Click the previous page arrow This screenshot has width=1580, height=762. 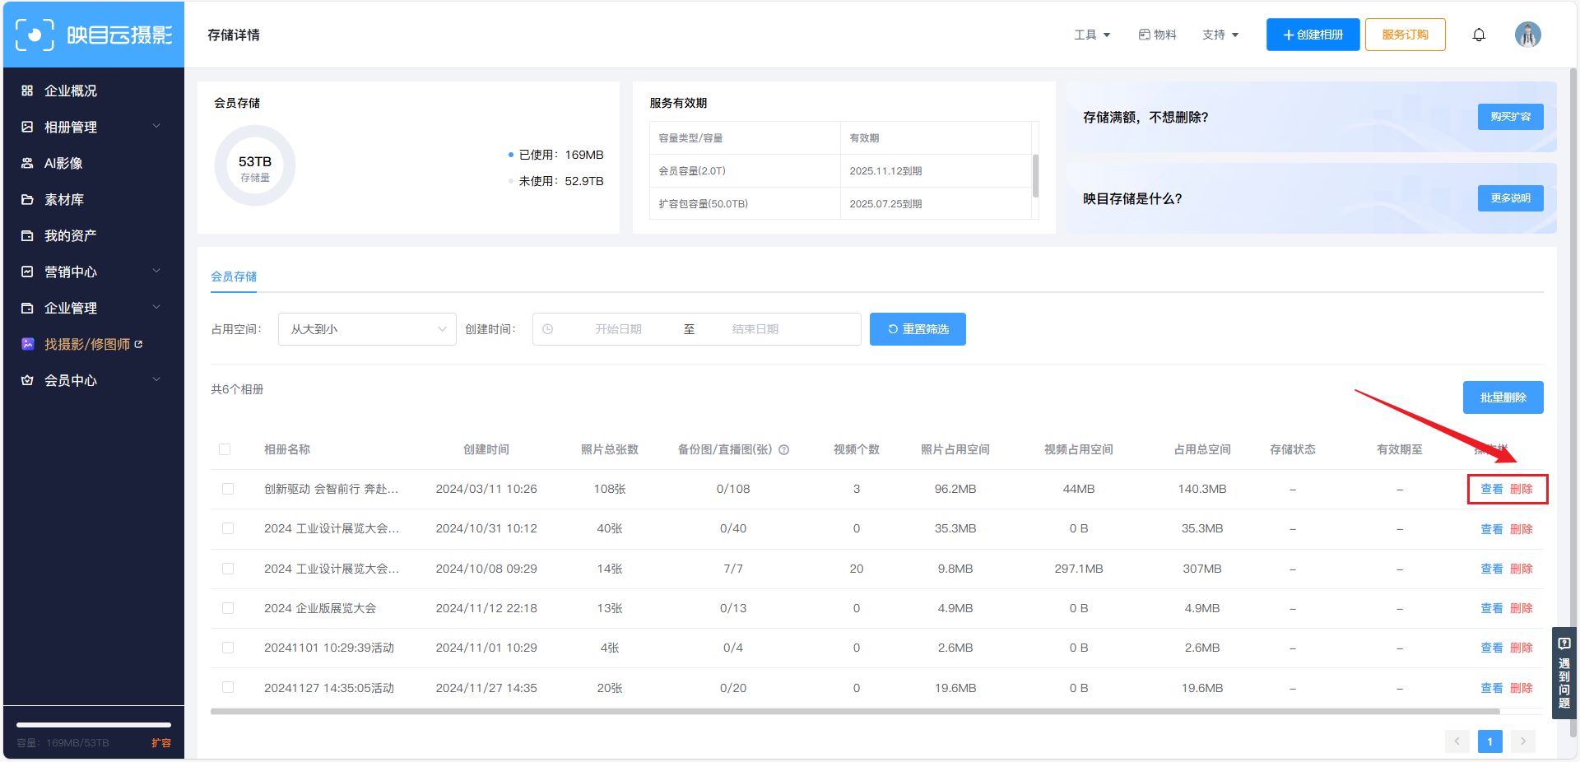1457,741
